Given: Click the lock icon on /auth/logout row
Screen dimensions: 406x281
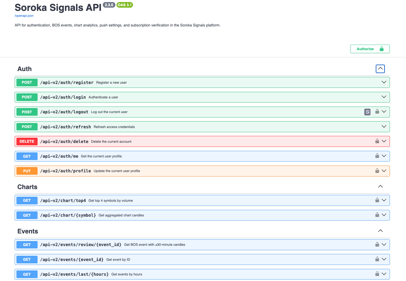Looking at the screenshot, I should pos(377,112).
